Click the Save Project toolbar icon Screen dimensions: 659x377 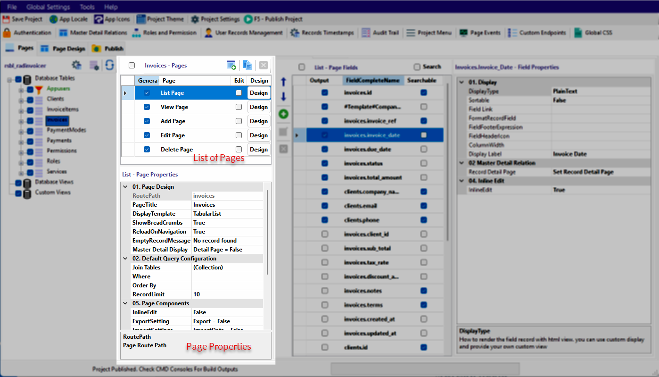6,19
